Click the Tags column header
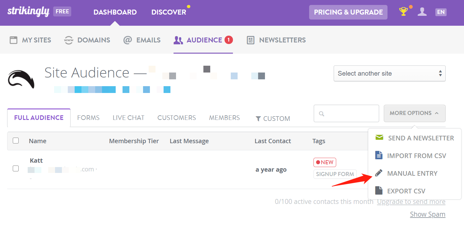 tap(319, 141)
